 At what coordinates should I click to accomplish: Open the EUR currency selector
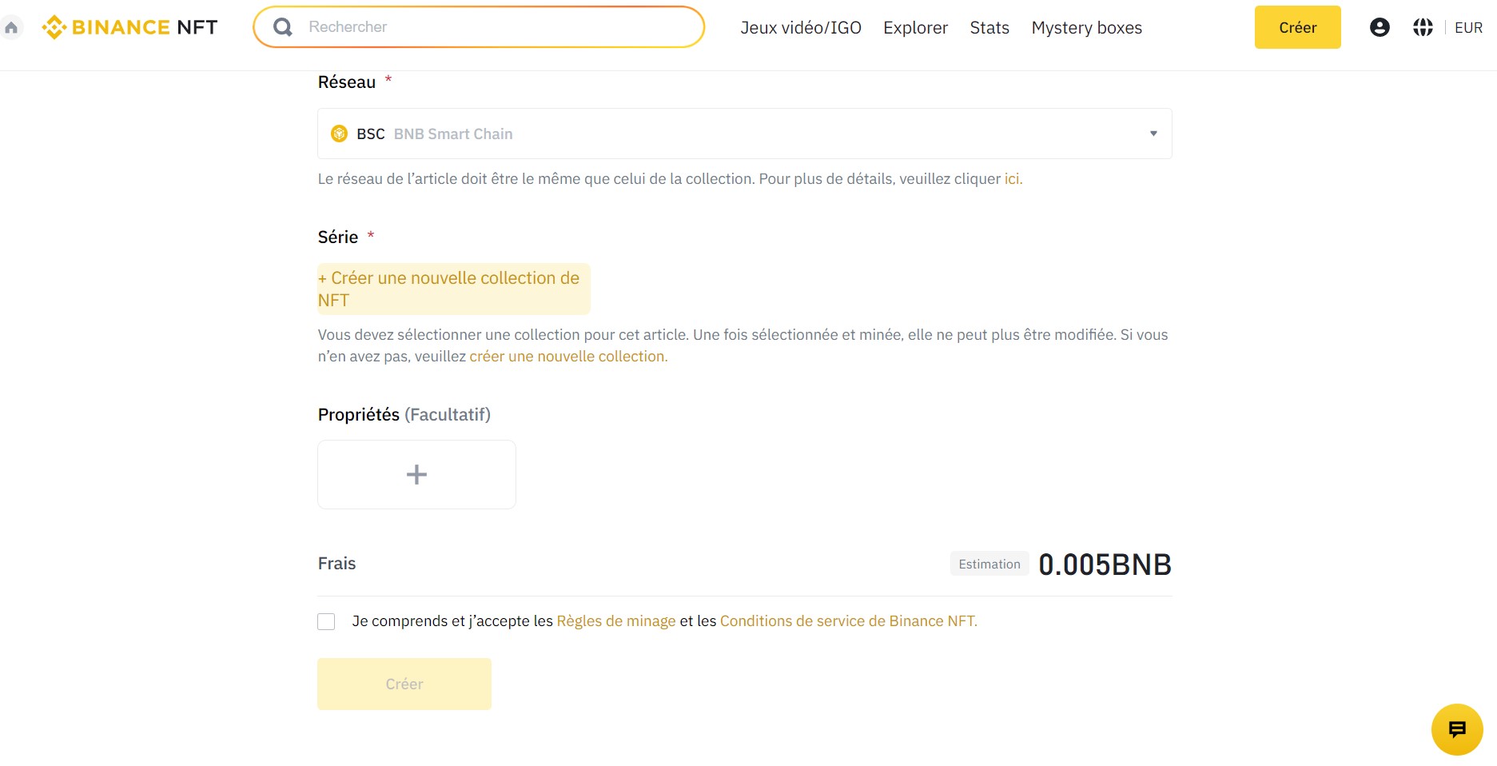click(1468, 26)
